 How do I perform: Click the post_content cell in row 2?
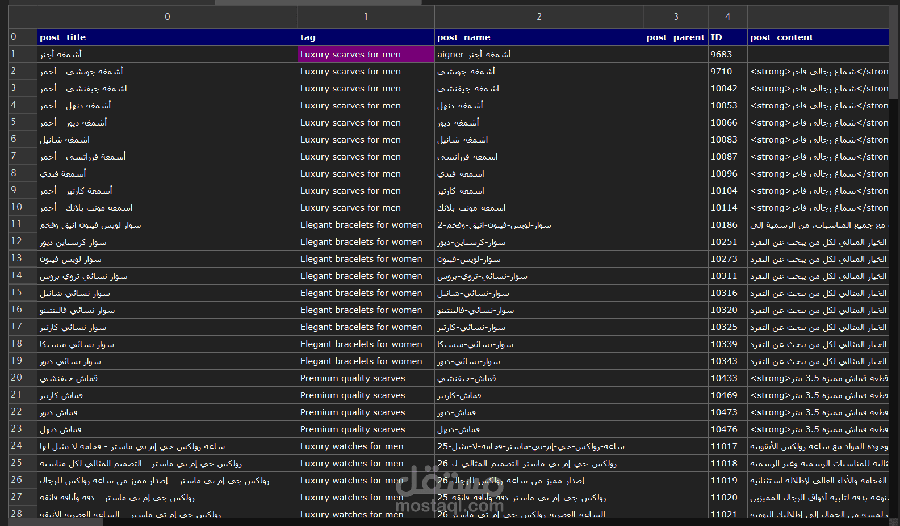tap(819, 72)
